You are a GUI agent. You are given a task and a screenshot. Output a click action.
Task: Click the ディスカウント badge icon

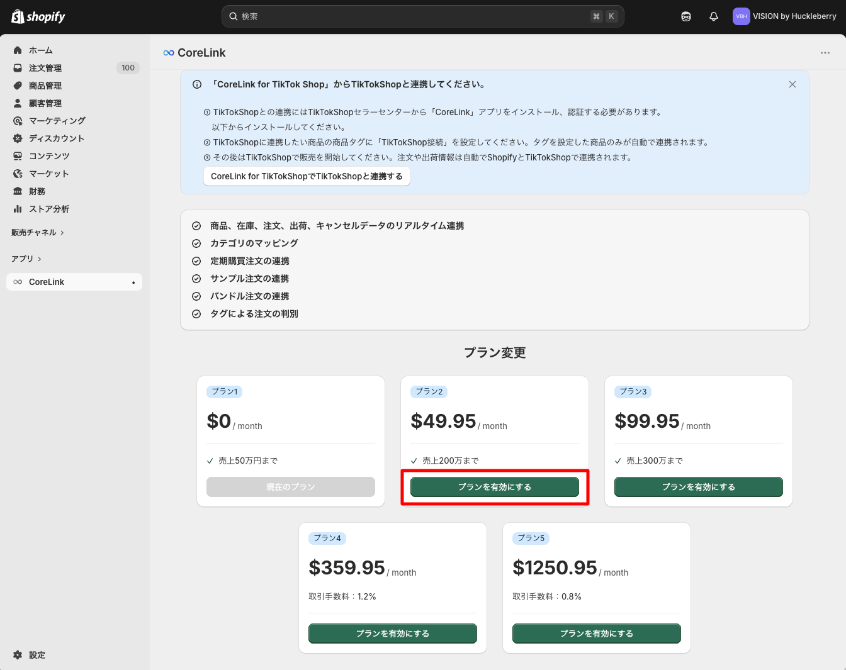click(x=18, y=138)
